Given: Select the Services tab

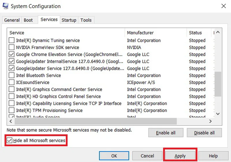Looking at the screenshot, I should (x=49, y=19).
